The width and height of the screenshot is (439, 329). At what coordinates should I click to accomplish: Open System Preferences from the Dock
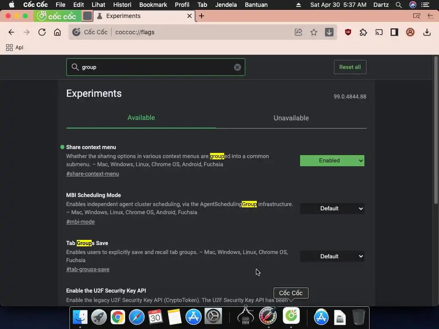pyautogui.click(x=213, y=317)
